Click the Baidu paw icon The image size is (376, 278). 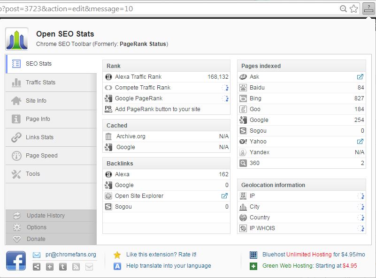[x=243, y=88]
